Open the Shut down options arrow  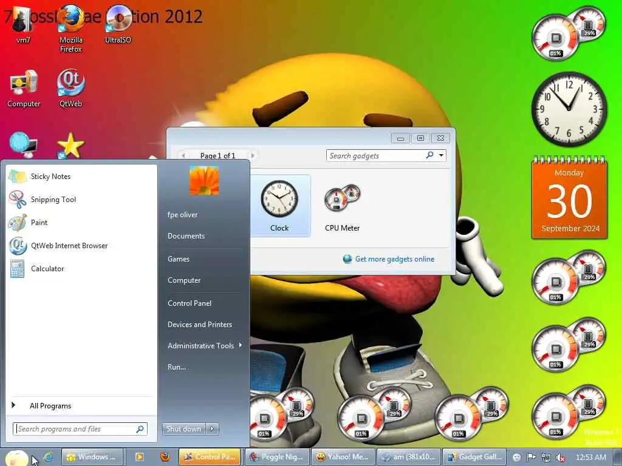pos(212,429)
